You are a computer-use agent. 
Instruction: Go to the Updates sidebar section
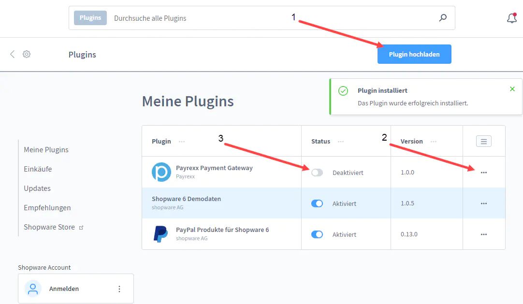(37, 188)
